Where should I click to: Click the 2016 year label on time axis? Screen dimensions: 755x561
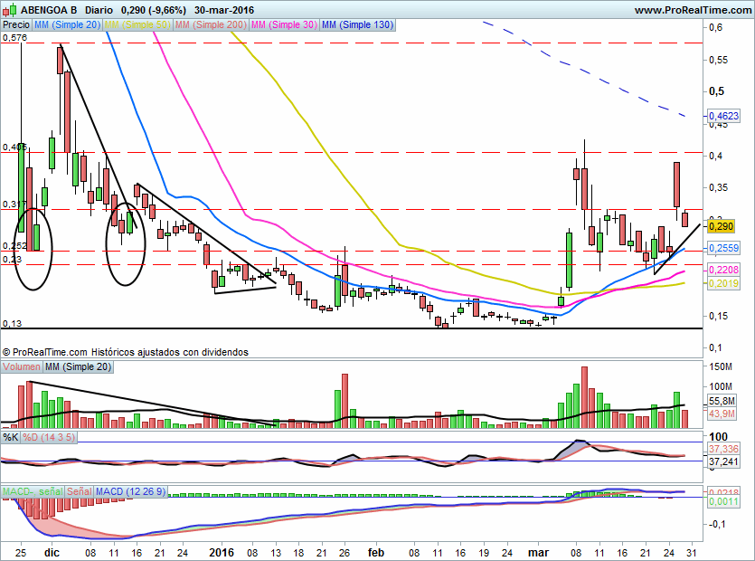point(222,552)
